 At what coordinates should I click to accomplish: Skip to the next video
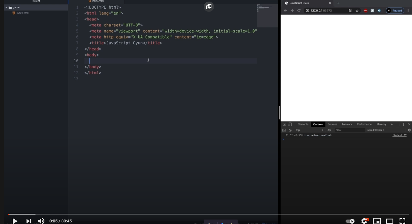(x=28, y=221)
